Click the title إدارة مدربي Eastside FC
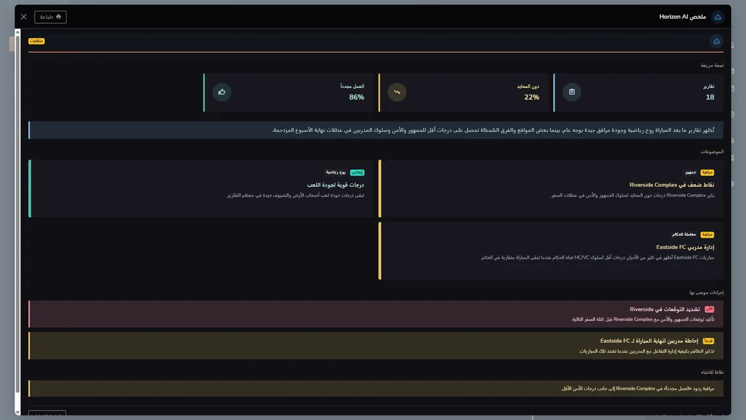Image resolution: width=746 pixels, height=420 pixels. [x=685, y=247]
